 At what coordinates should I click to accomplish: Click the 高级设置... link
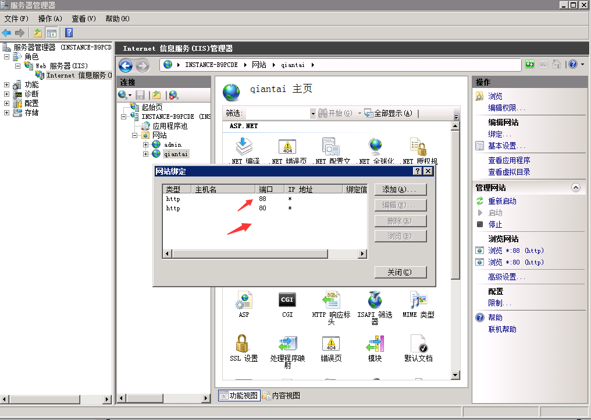pyautogui.click(x=507, y=277)
